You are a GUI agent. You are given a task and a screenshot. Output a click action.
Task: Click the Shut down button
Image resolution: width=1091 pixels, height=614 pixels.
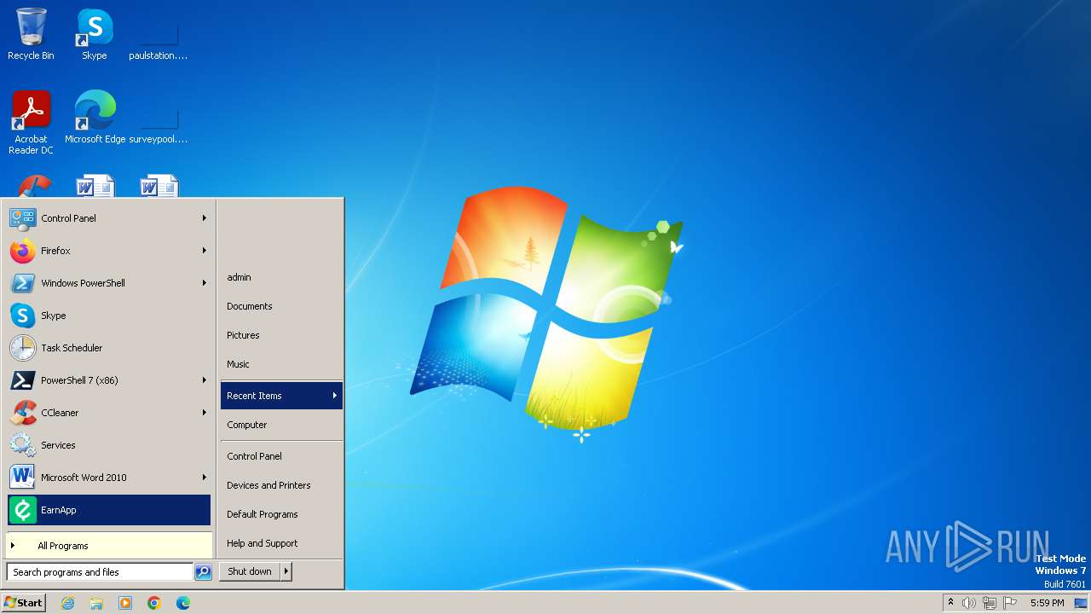[250, 571]
